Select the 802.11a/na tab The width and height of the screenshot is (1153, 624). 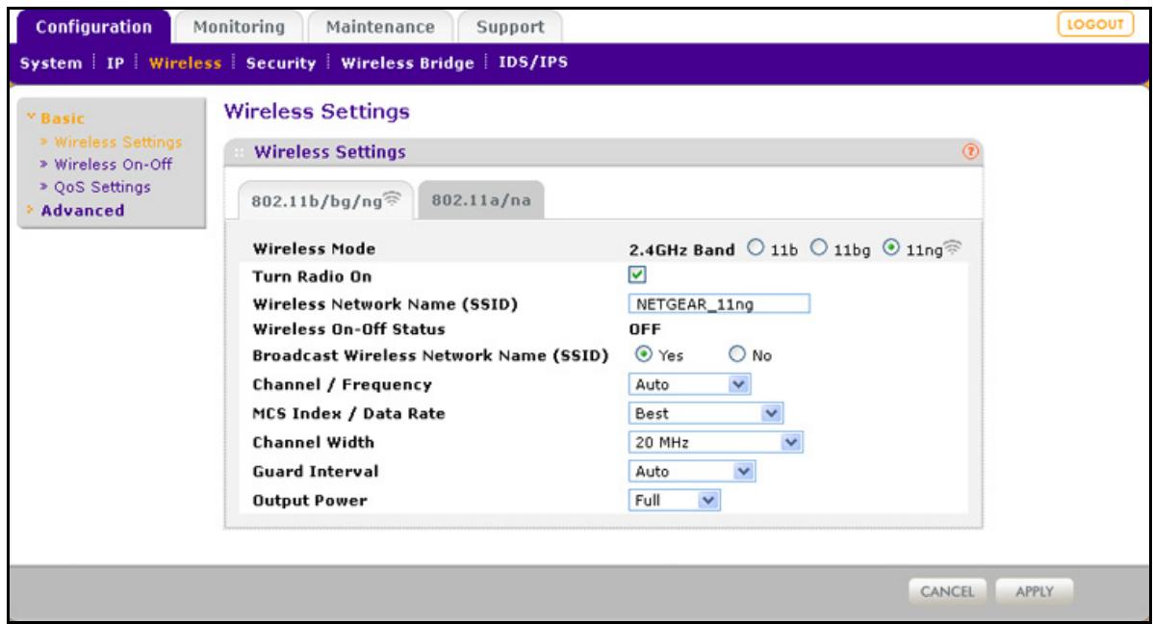[481, 200]
